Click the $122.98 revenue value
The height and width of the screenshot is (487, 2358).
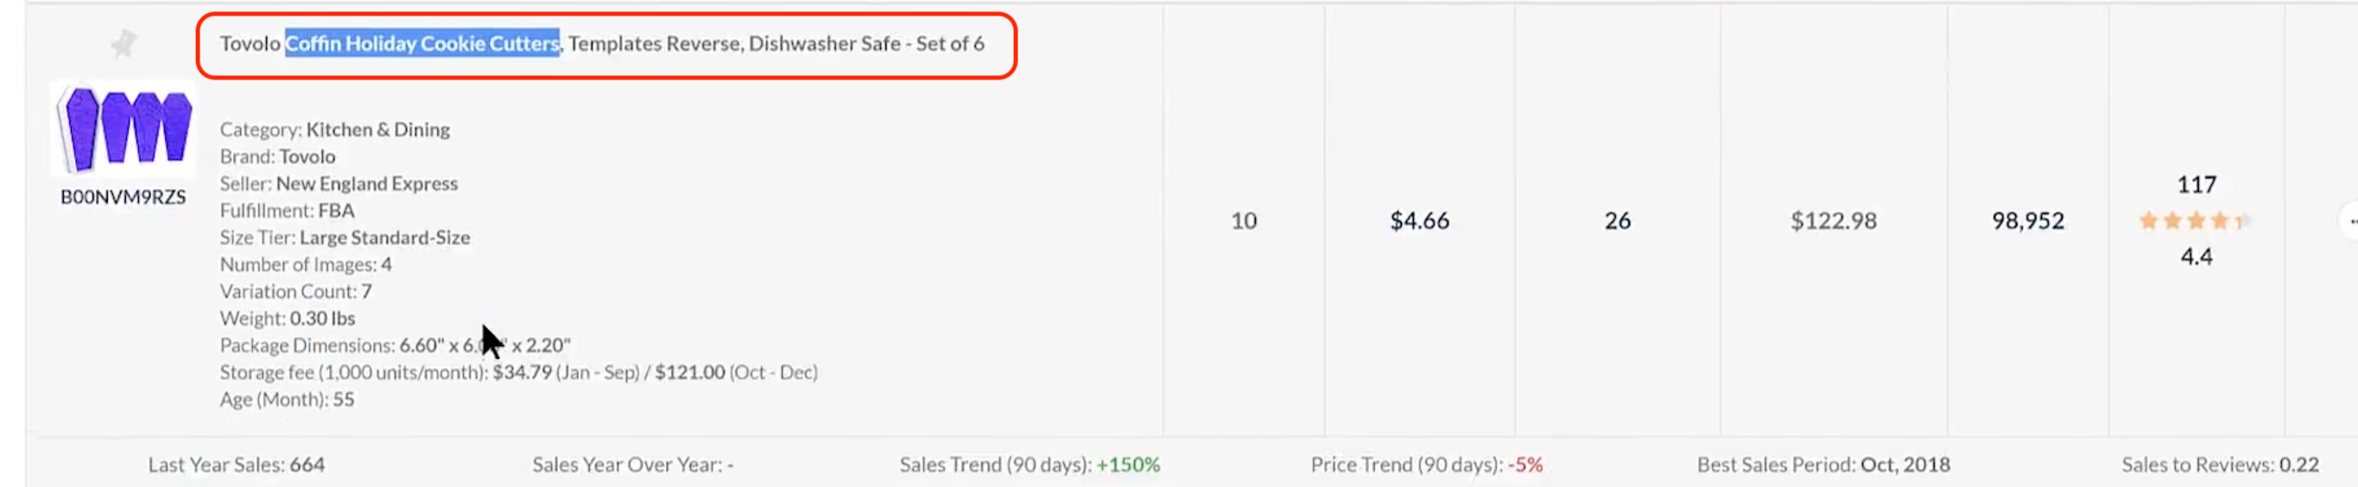[x=1833, y=220]
